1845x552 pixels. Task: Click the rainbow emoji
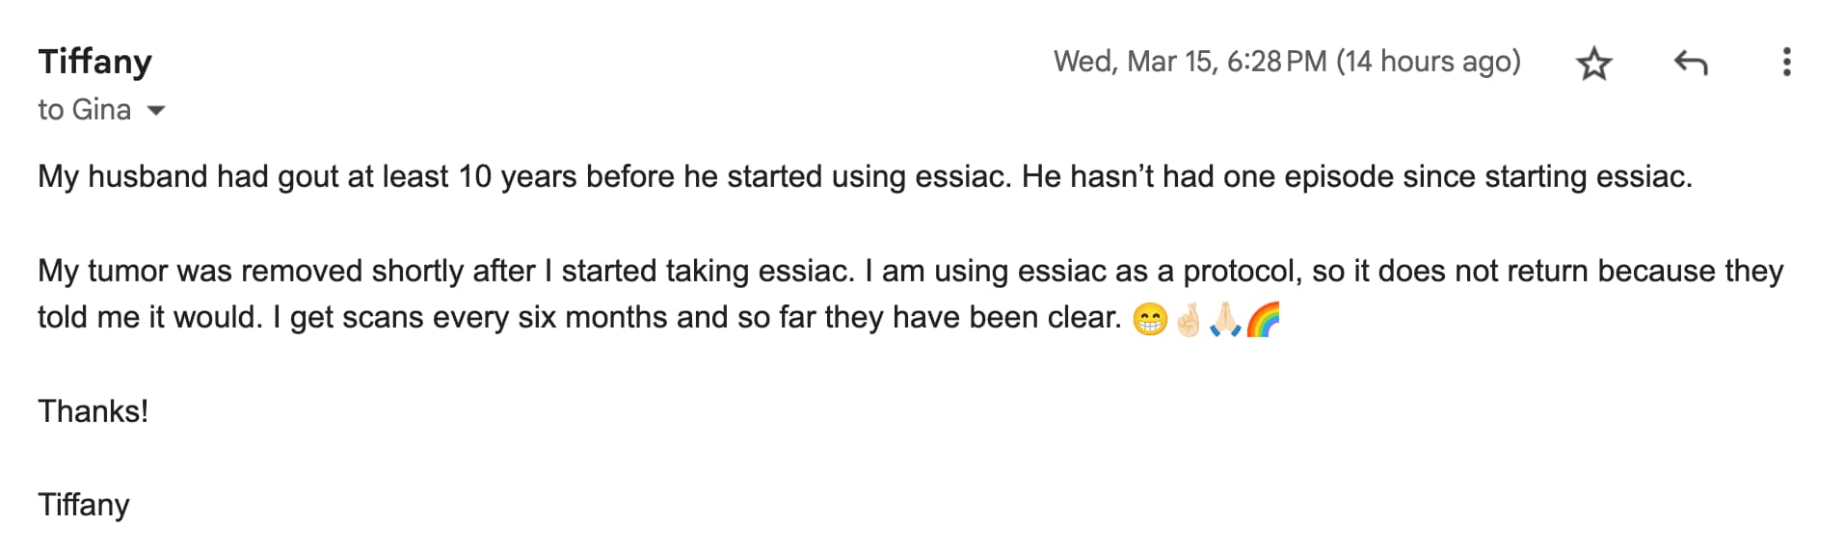pos(1263,319)
